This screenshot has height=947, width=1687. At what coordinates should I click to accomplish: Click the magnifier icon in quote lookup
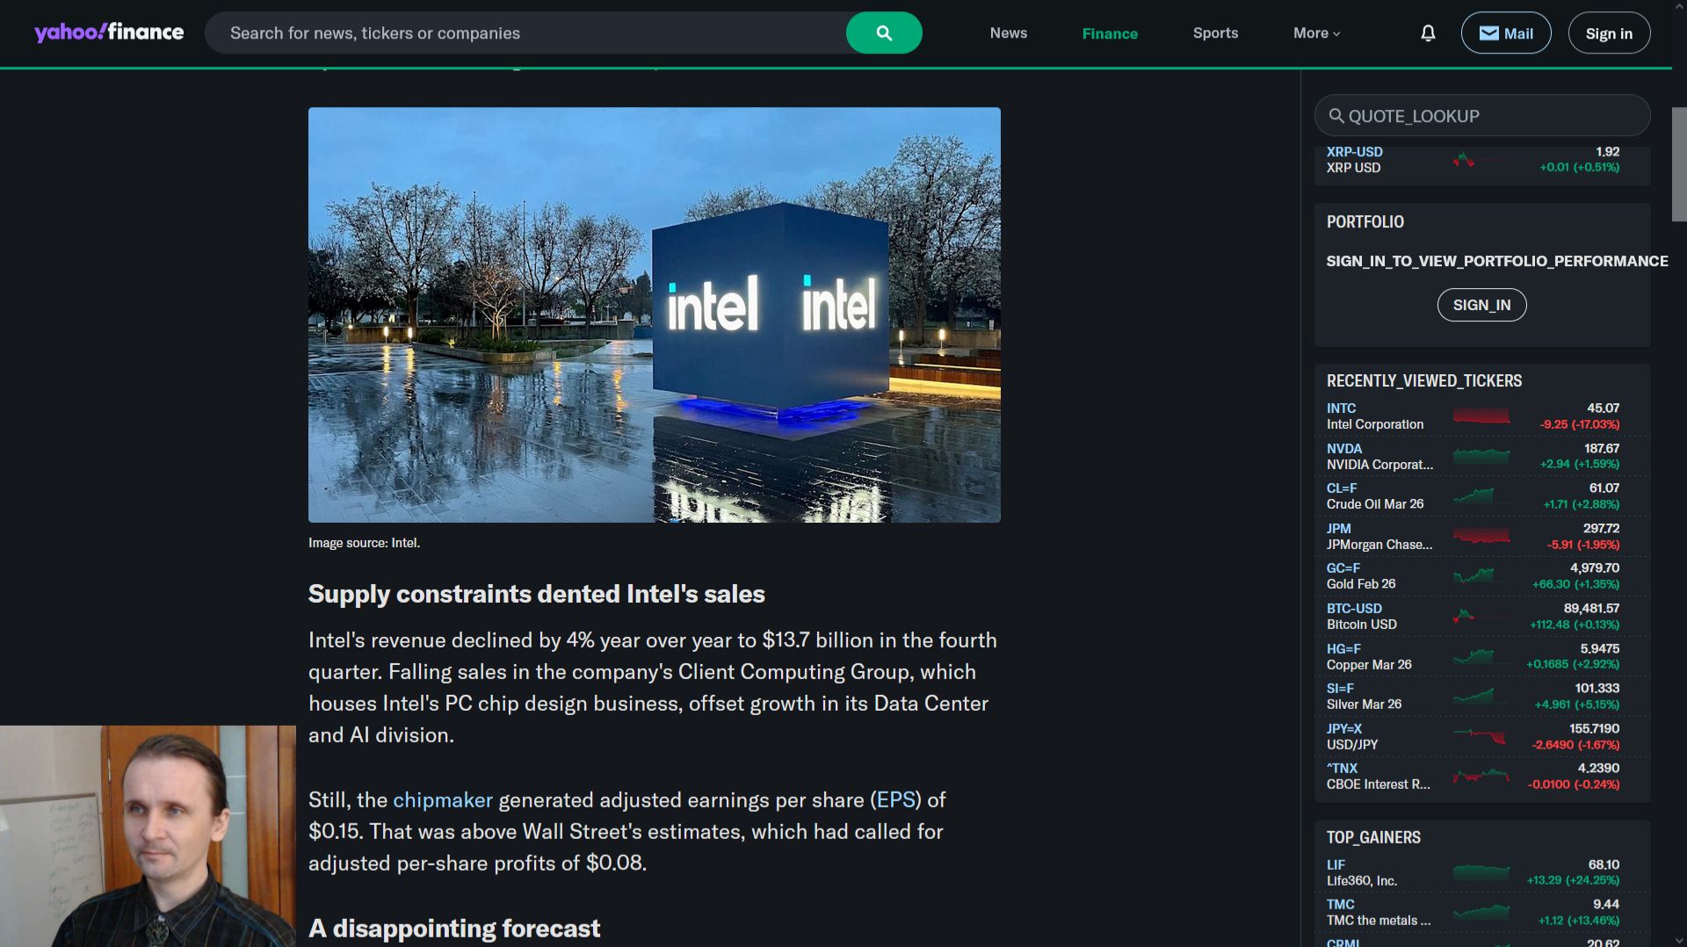(x=1336, y=116)
